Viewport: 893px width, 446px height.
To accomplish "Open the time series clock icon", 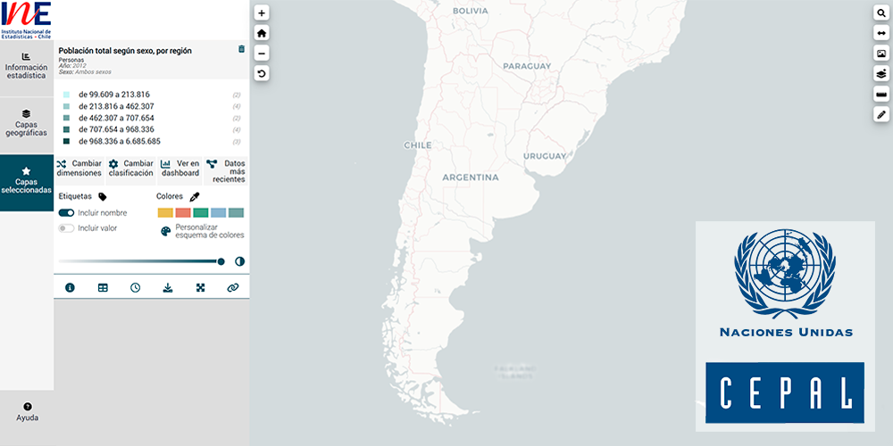I will tap(135, 288).
